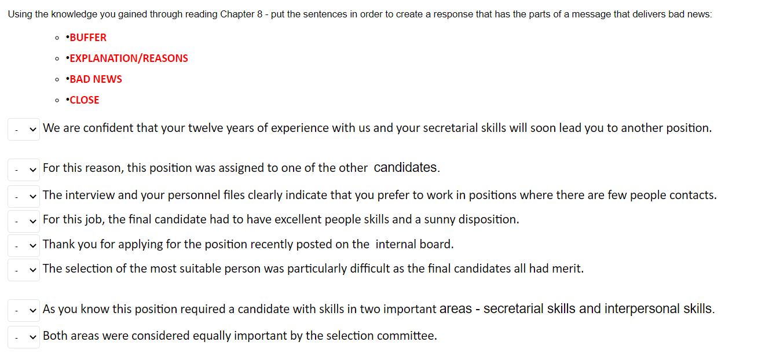Click the 'Using the knowledge you gained' instruction text
The height and width of the screenshot is (360, 780).
(x=360, y=14)
